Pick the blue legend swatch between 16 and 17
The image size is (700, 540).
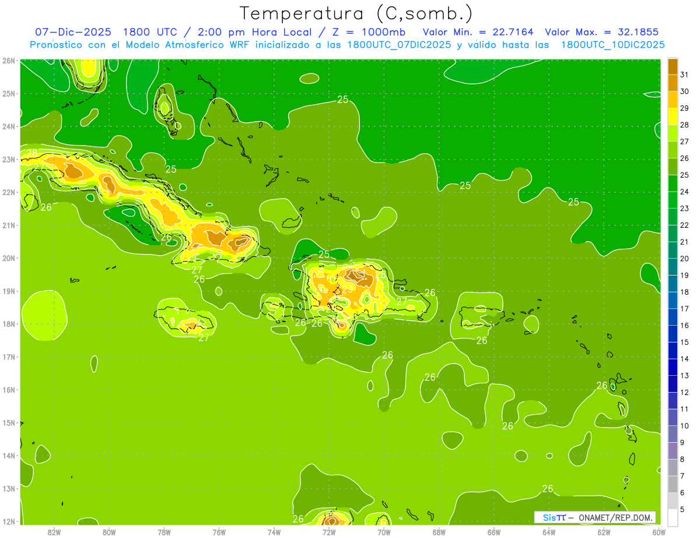click(673, 317)
